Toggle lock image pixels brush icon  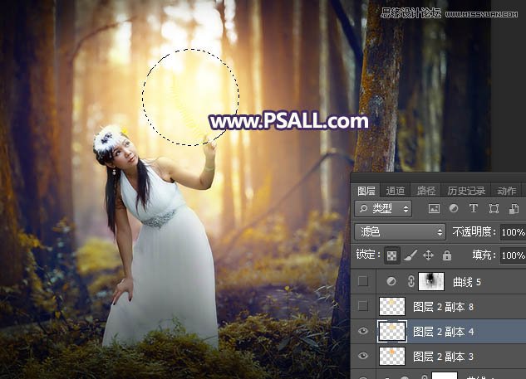coord(410,255)
